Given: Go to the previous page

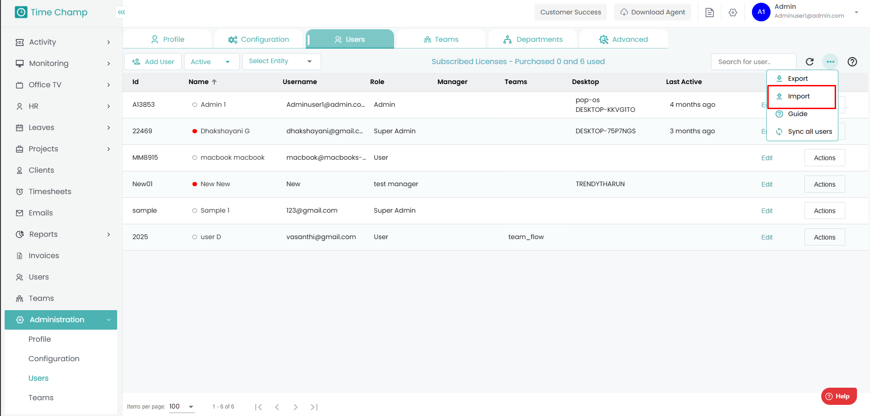Looking at the screenshot, I should 277,407.
